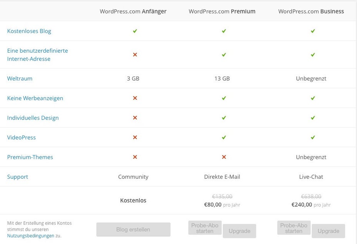Open the Individuelles Design feature link

pos(33,118)
